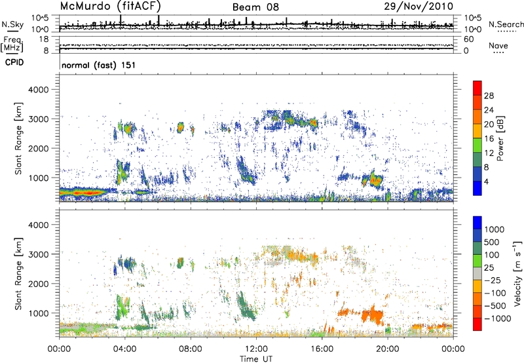Click the 16:00 time tick label
The width and height of the screenshot is (524, 363).
point(322,349)
